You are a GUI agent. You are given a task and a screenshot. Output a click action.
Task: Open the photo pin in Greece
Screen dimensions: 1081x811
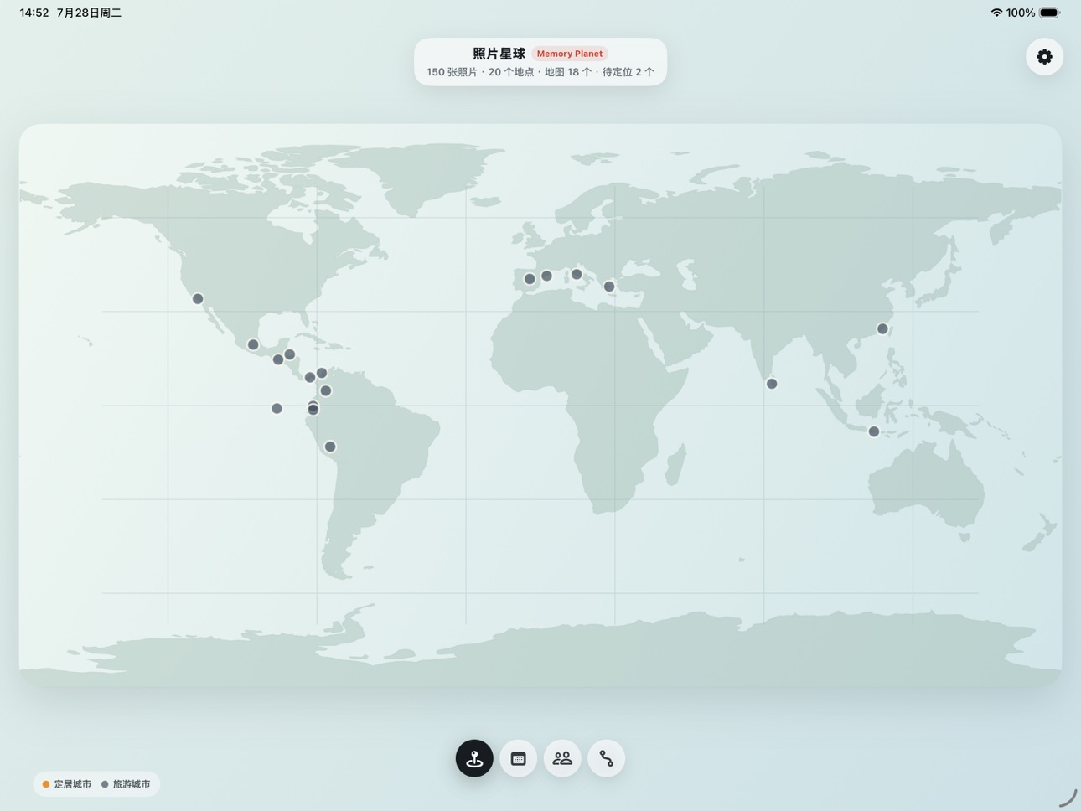click(x=609, y=287)
